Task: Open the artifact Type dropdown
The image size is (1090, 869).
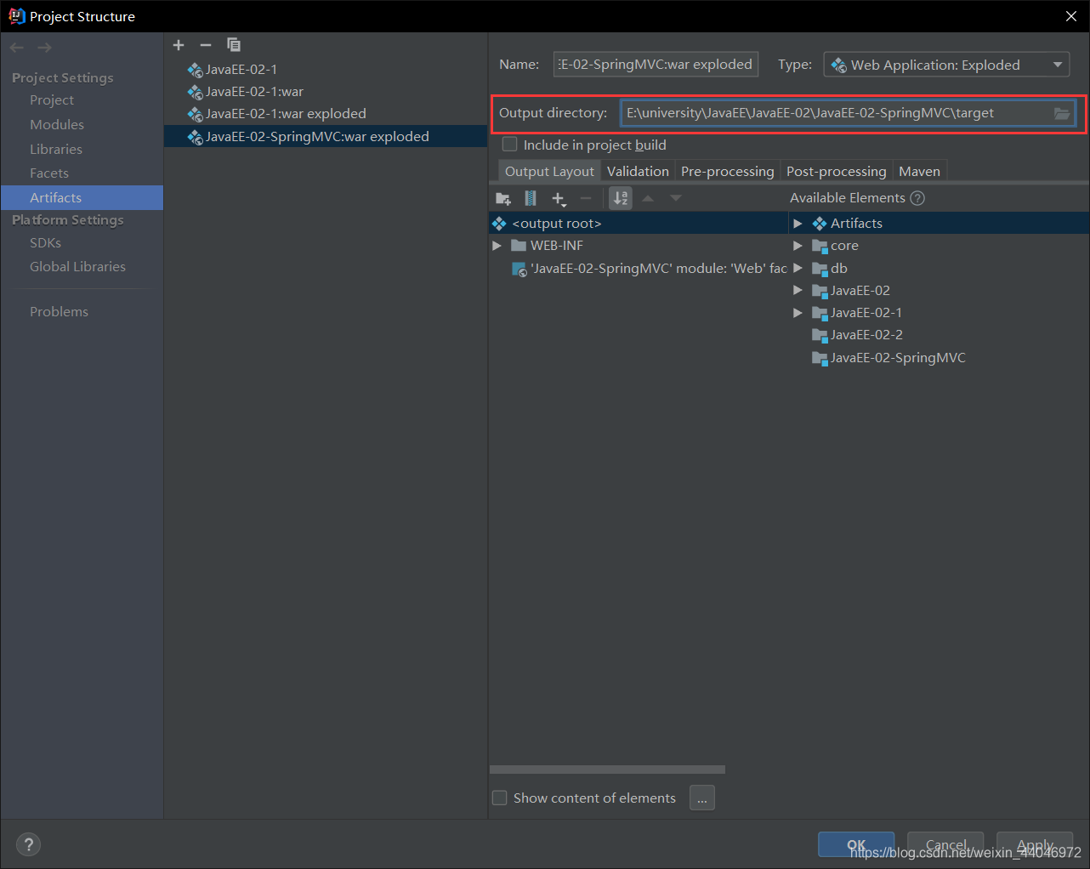Action: pyautogui.click(x=946, y=65)
